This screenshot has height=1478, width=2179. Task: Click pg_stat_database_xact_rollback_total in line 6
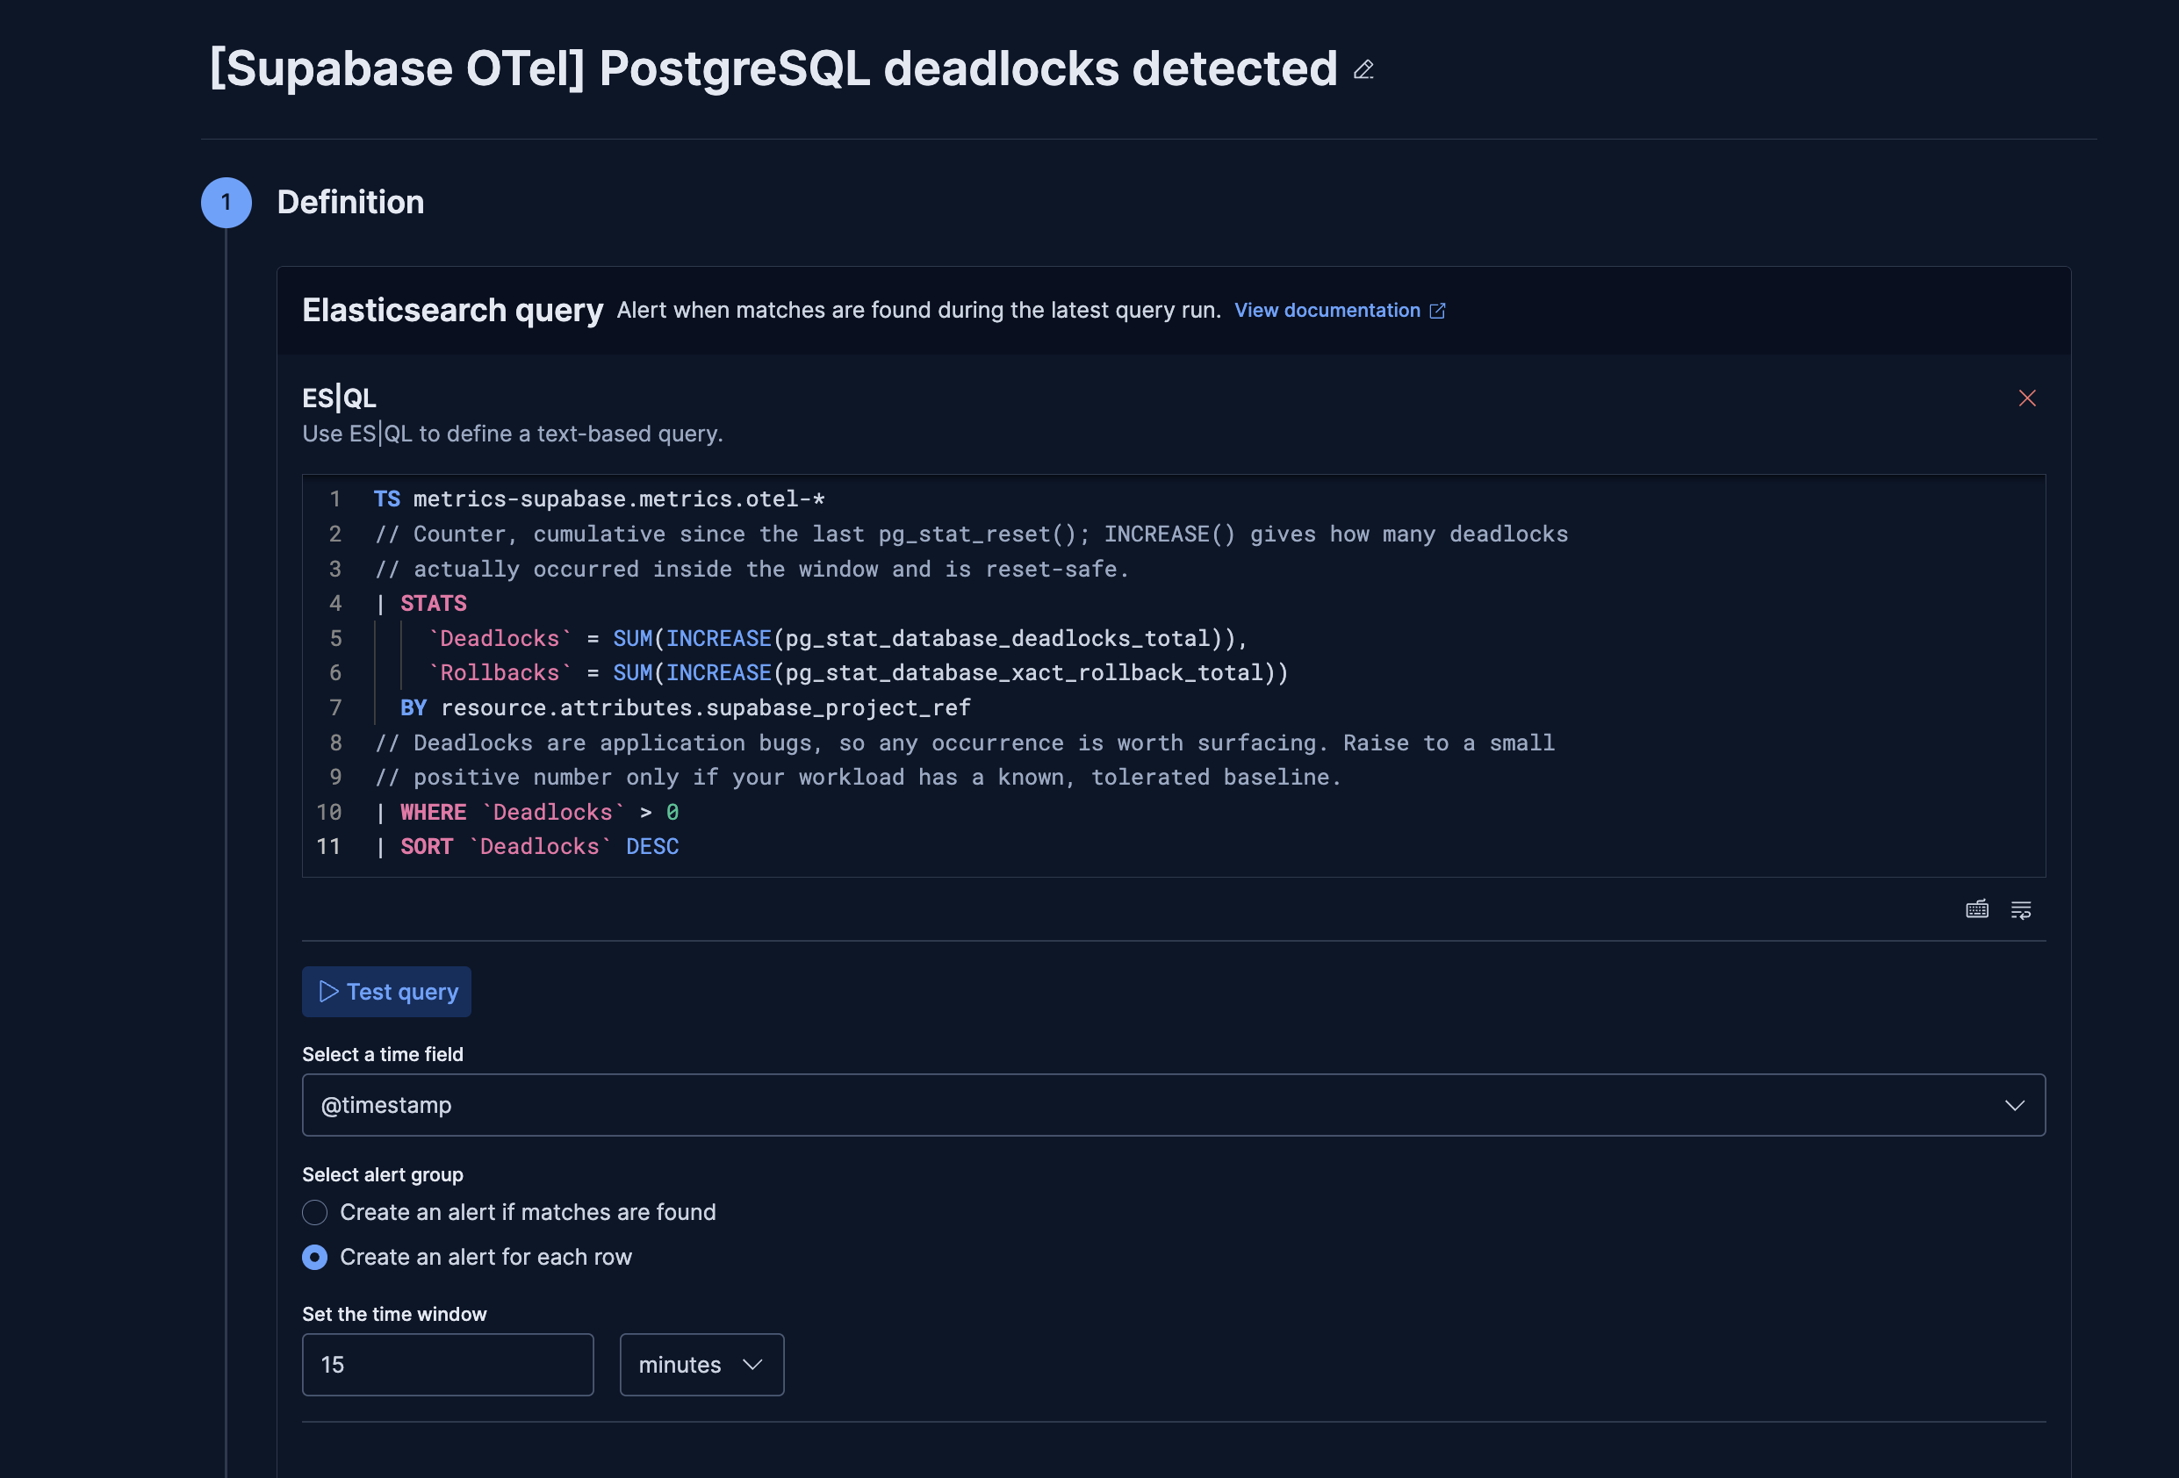pyautogui.click(x=1025, y=673)
